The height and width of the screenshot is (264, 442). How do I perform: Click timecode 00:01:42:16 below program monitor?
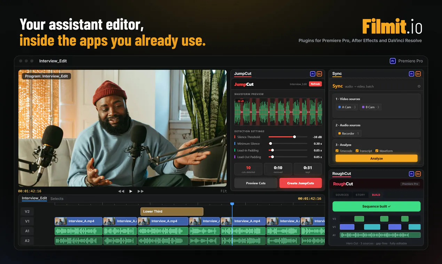pos(30,191)
